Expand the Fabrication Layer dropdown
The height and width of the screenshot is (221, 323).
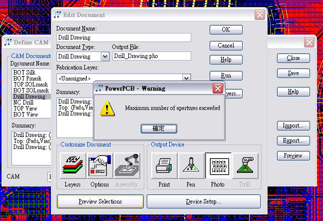pyautogui.click(x=186, y=78)
